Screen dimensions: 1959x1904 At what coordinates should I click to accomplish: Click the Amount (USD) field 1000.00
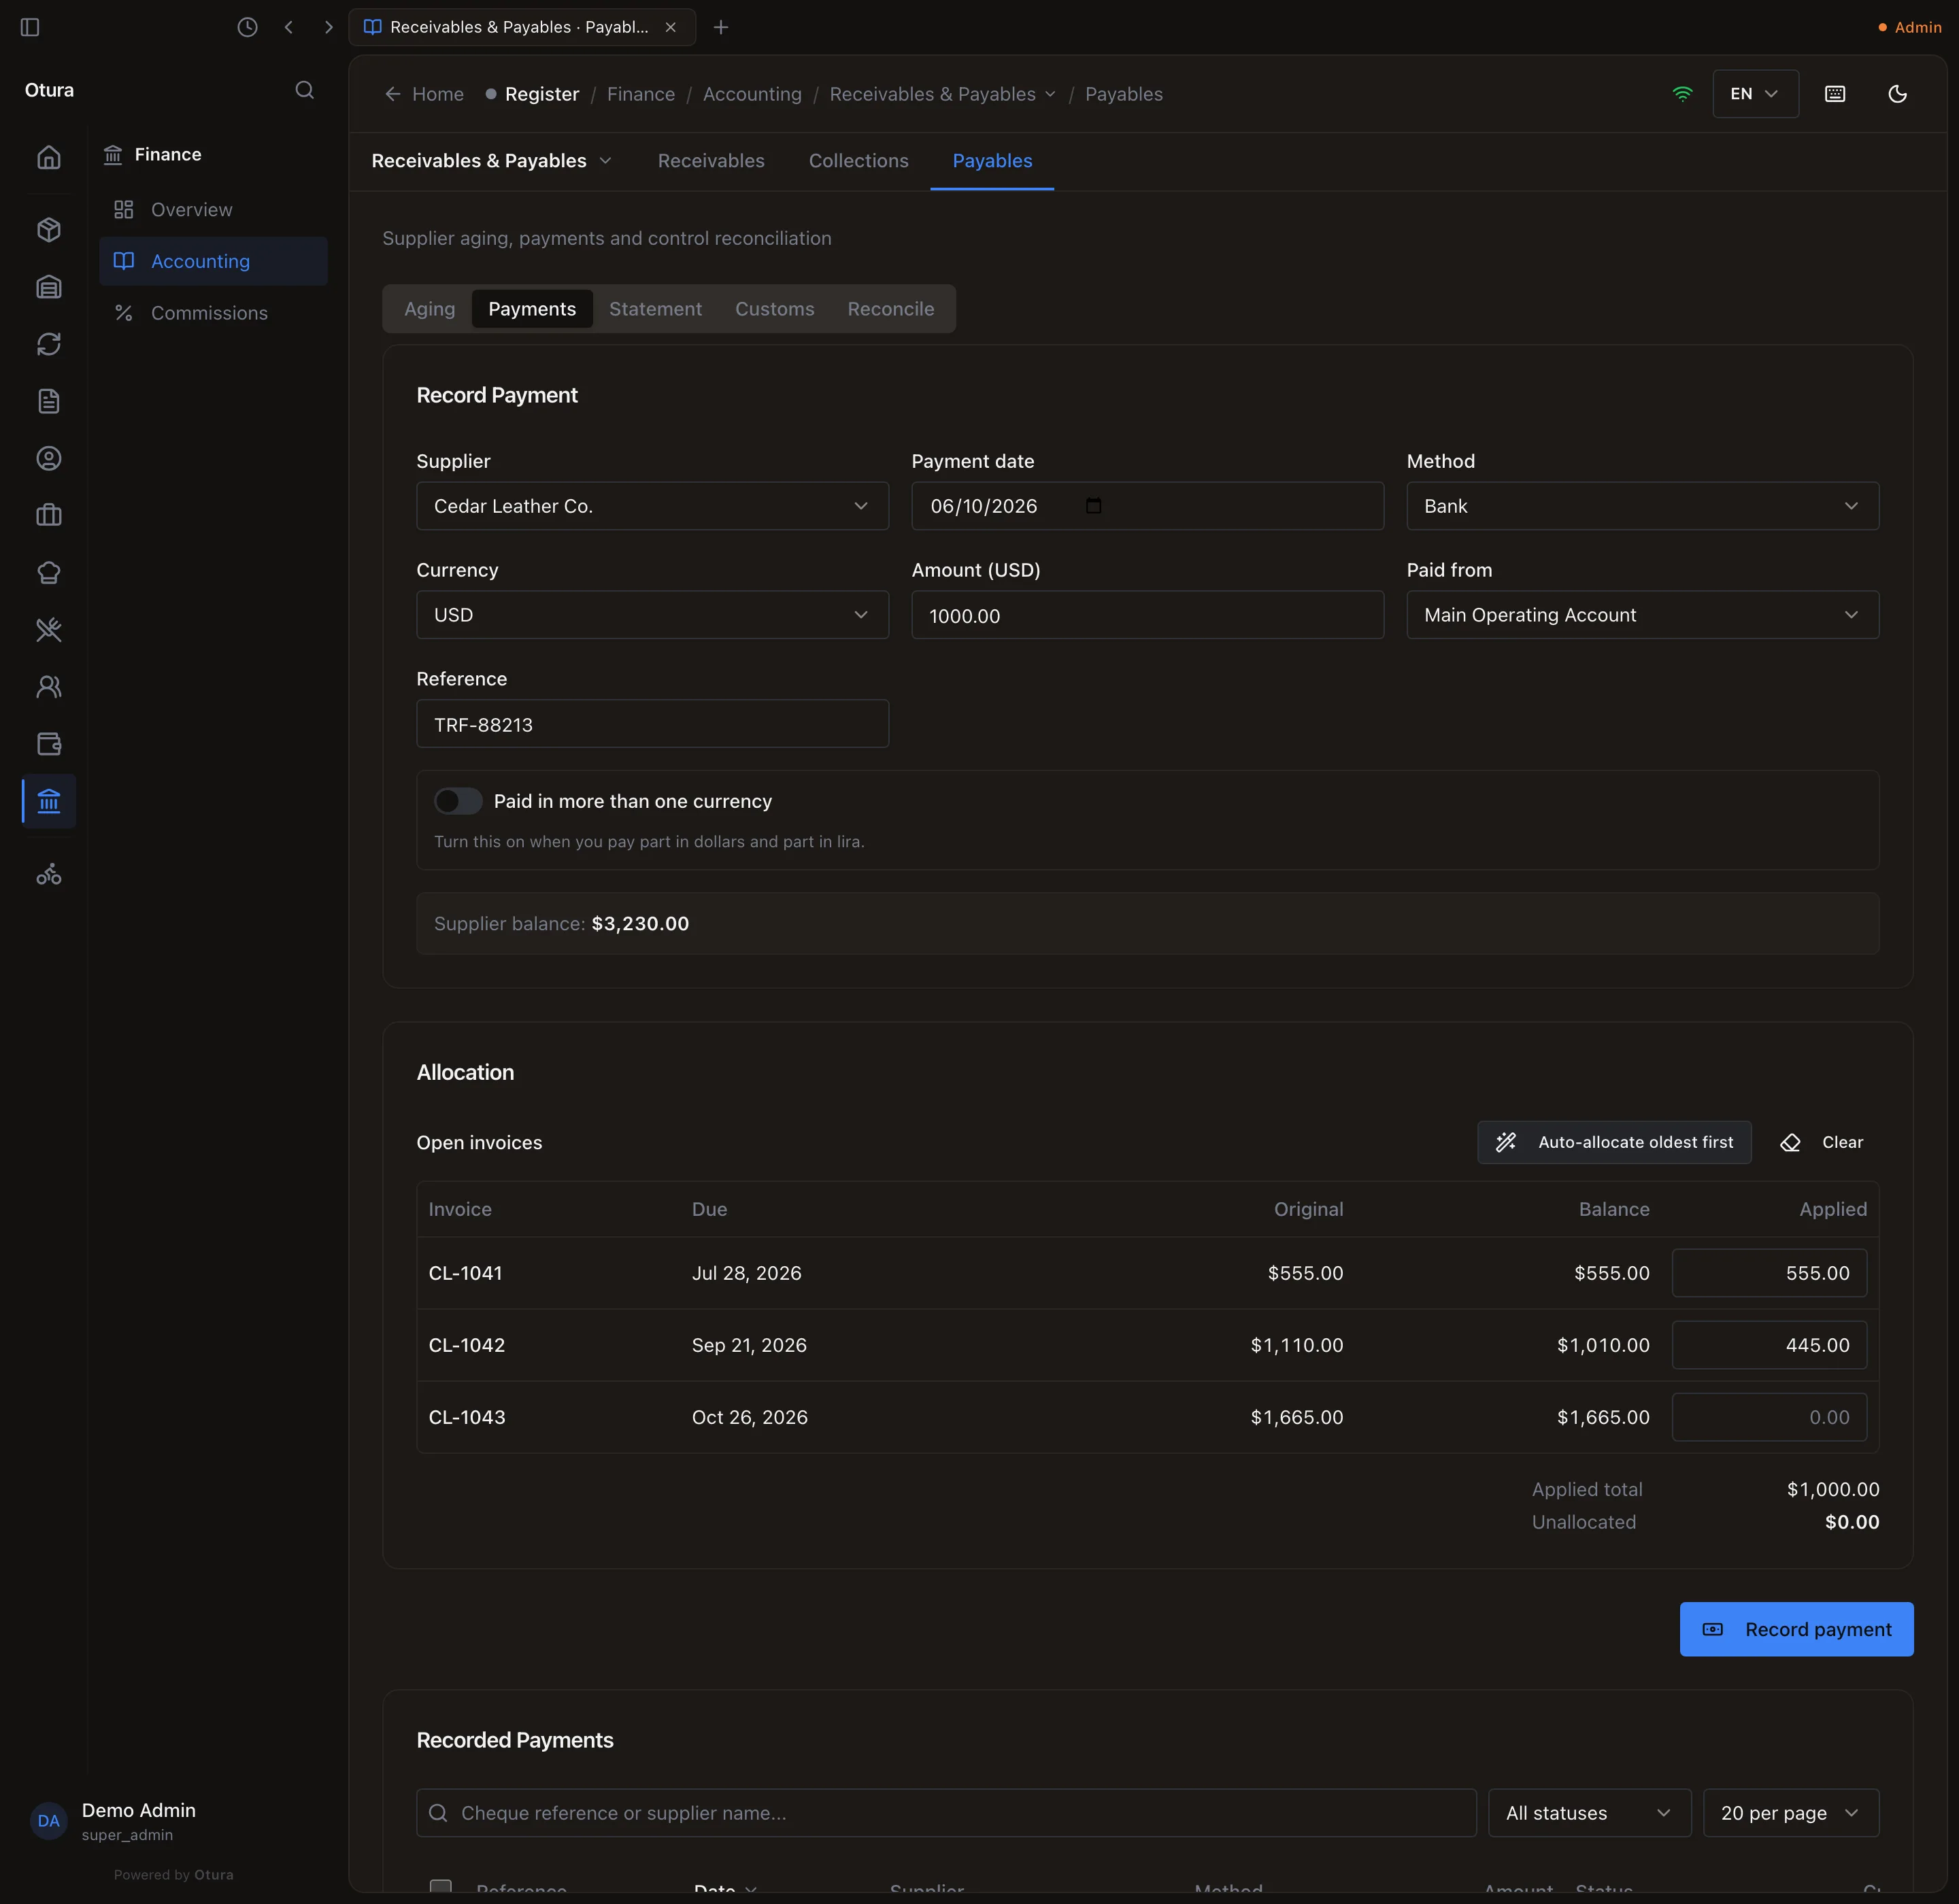coord(1148,615)
